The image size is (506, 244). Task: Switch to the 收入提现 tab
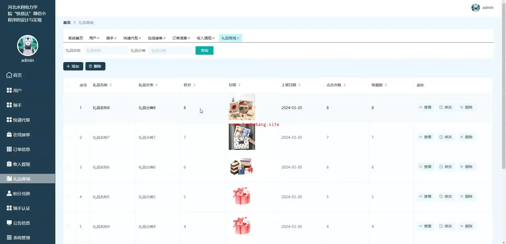point(204,38)
